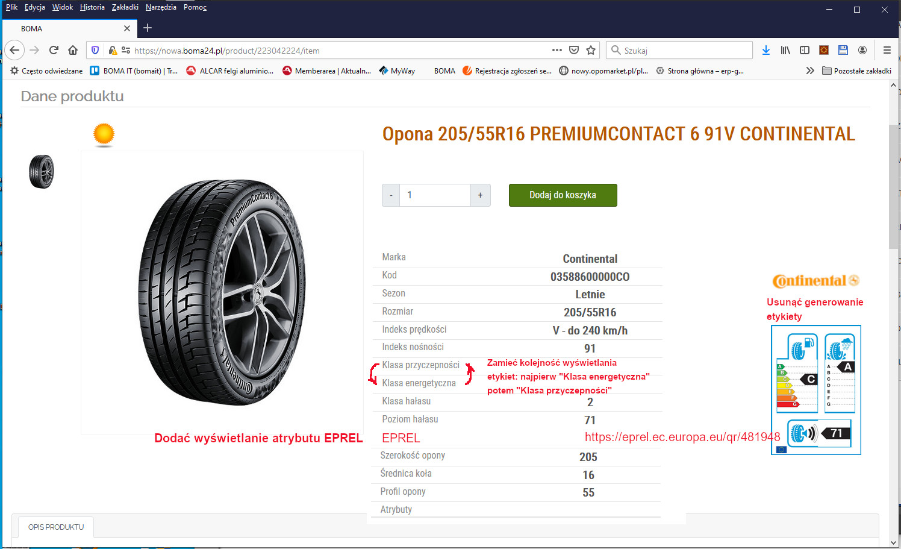901x549 pixels.
Task: Save to Pocket icon in address bar
Action: (x=574, y=51)
